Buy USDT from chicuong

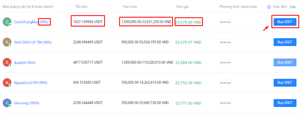(285, 103)
